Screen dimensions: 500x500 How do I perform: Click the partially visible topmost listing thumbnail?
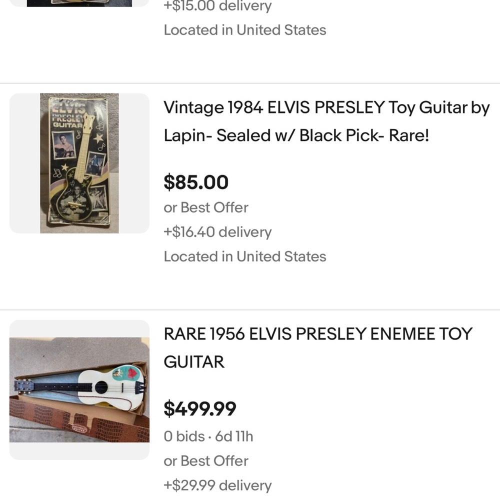coord(79,3)
